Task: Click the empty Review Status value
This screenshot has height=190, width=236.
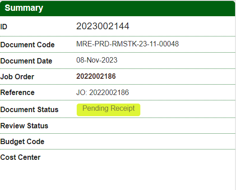Action: click(x=156, y=126)
